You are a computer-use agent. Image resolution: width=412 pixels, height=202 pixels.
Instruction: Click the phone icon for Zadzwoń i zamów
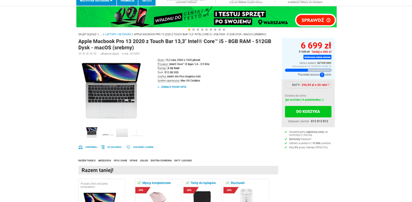pos(128,147)
